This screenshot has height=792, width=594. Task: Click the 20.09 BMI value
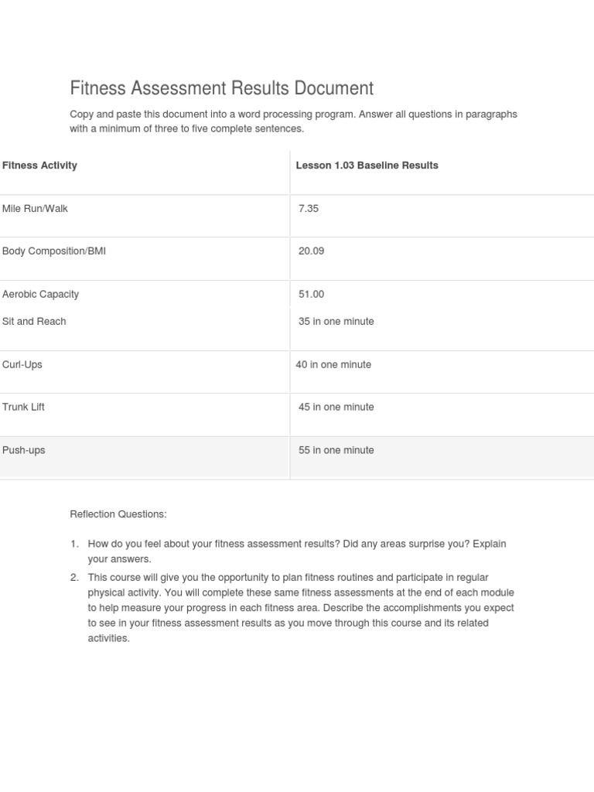coord(311,251)
